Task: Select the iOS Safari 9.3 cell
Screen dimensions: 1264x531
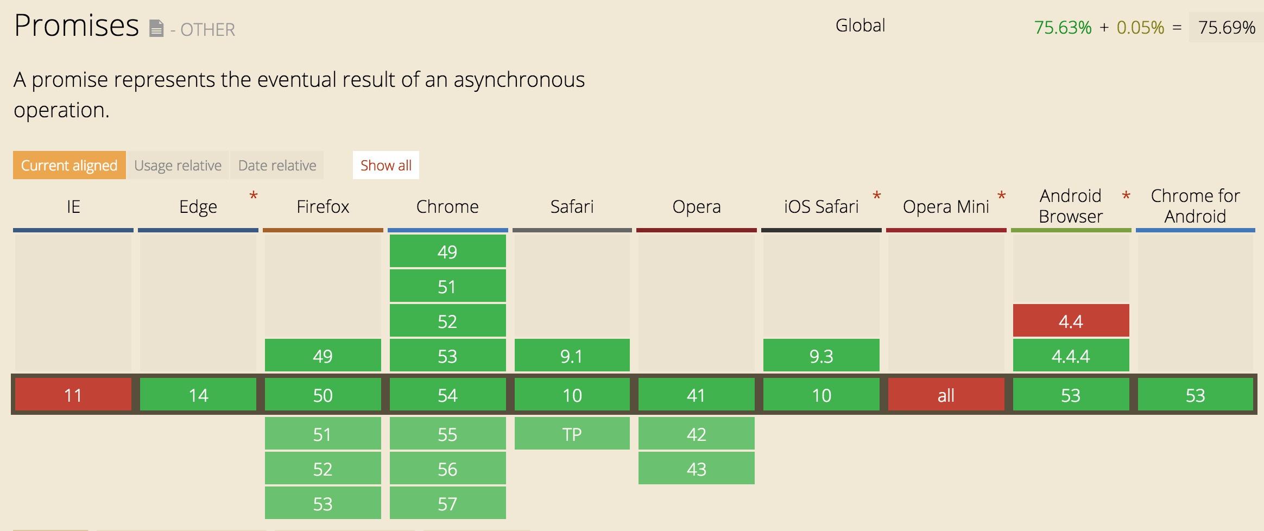Action: [821, 356]
